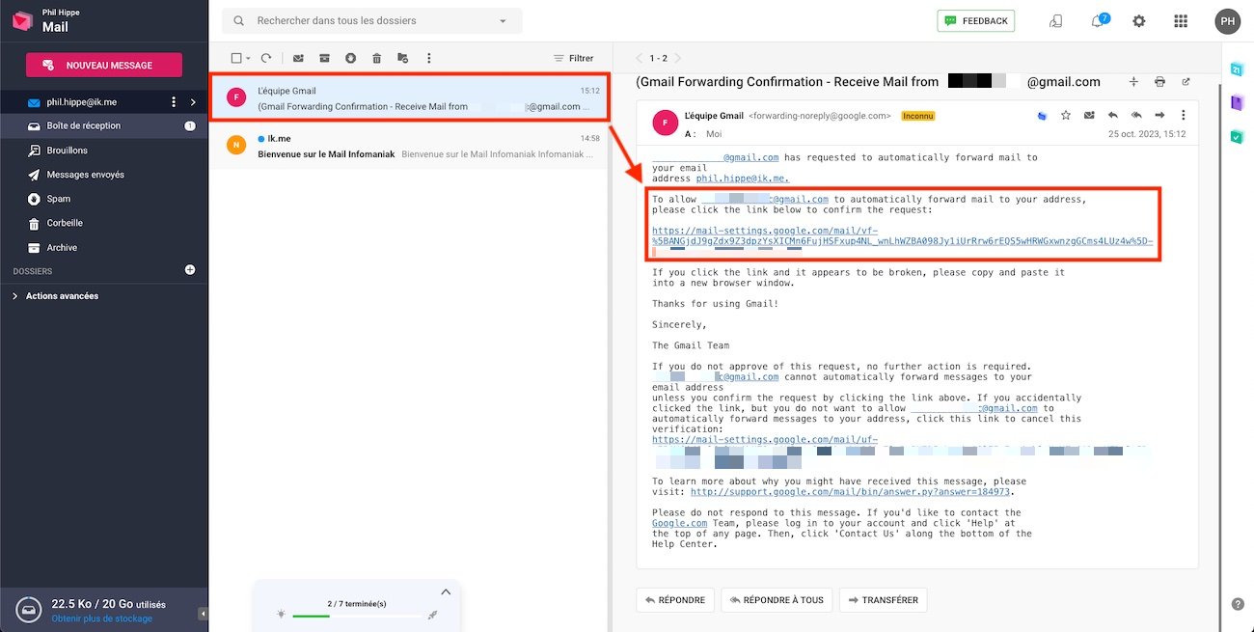
Task: Click expand/collapse icon beside the subject
Action: [1133, 82]
